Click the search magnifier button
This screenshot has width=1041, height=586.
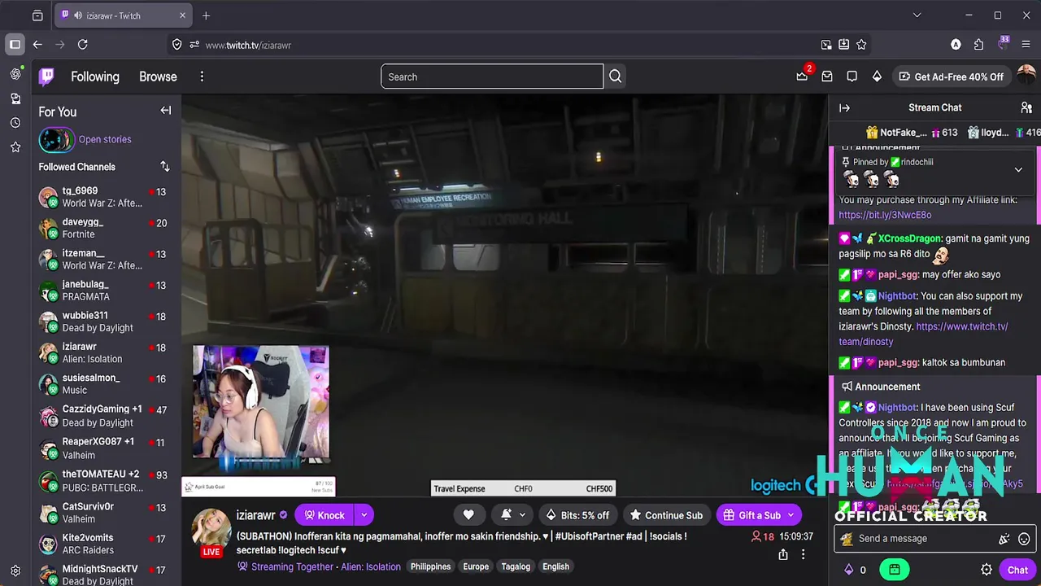coord(615,77)
